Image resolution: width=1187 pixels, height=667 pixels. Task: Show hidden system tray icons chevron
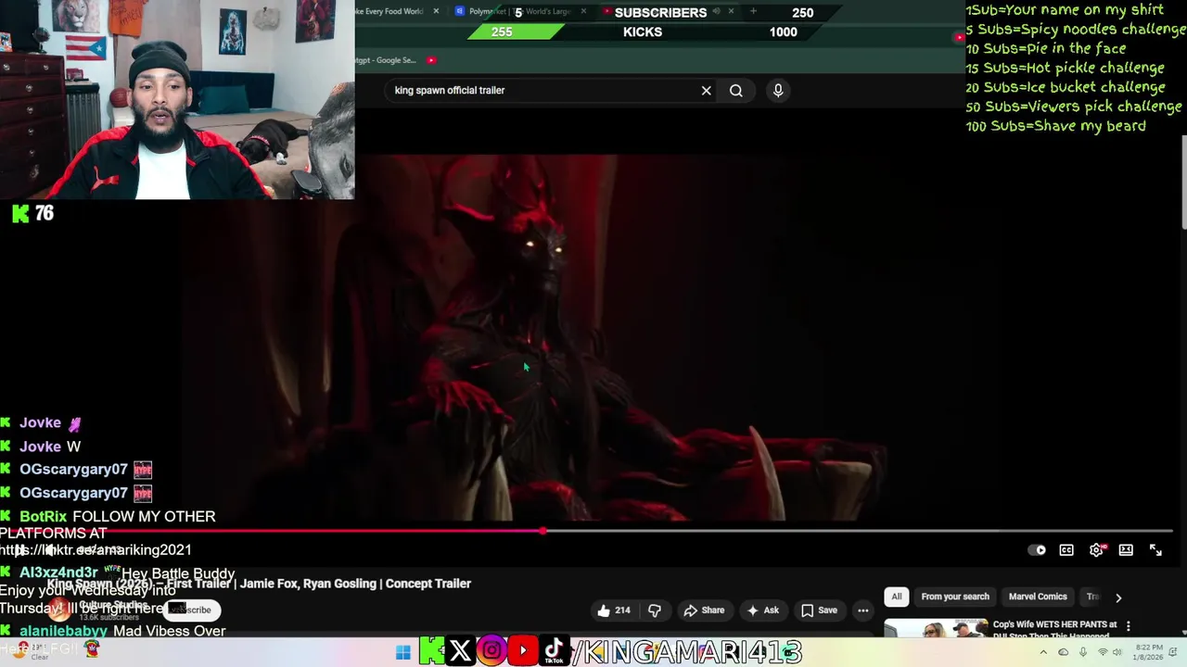(1043, 652)
